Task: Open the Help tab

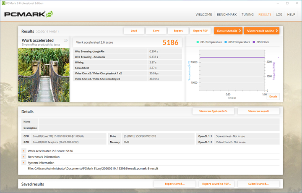Action: 291,14
